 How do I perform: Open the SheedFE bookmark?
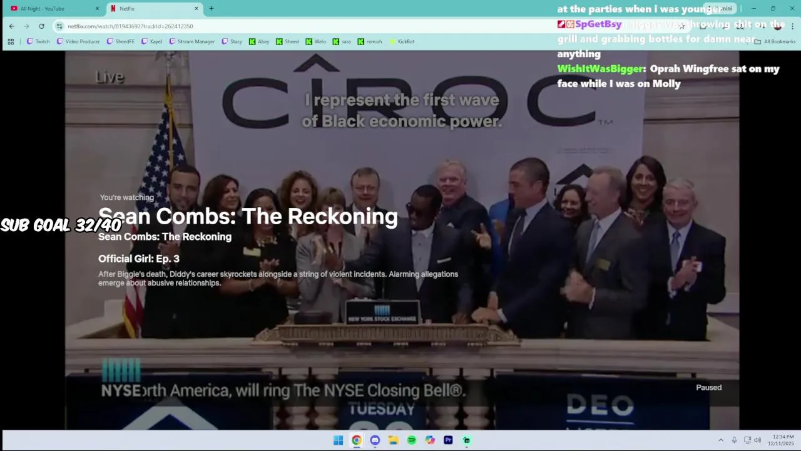[x=120, y=41]
